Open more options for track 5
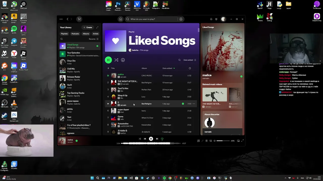 pyautogui.click(x=194, y=104)
